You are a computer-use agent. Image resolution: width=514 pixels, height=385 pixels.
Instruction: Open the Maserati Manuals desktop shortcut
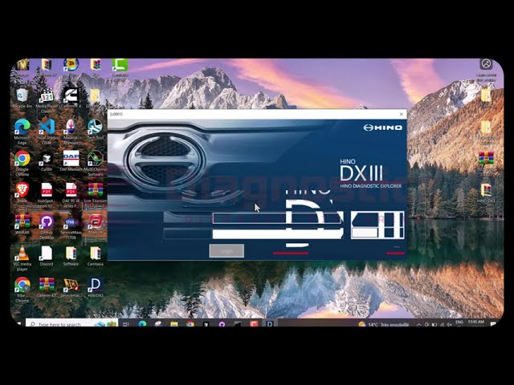(x=71, y=132)
